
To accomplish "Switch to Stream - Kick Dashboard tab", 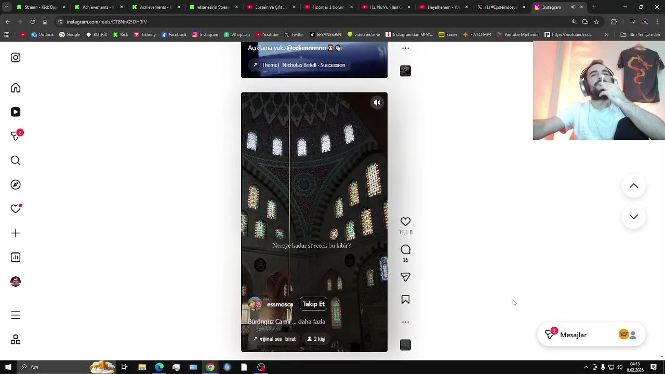I will [x=41, y=7].
